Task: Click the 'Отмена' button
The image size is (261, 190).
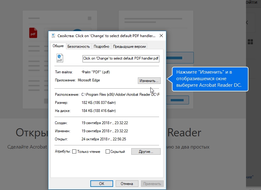Action: click(127, 184)
